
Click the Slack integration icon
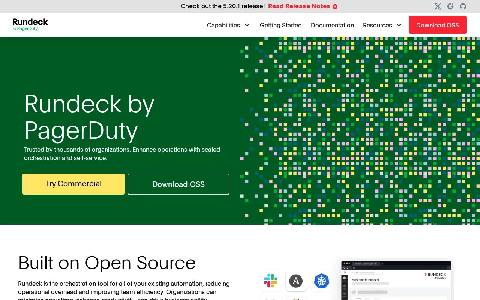coord(270,280)
